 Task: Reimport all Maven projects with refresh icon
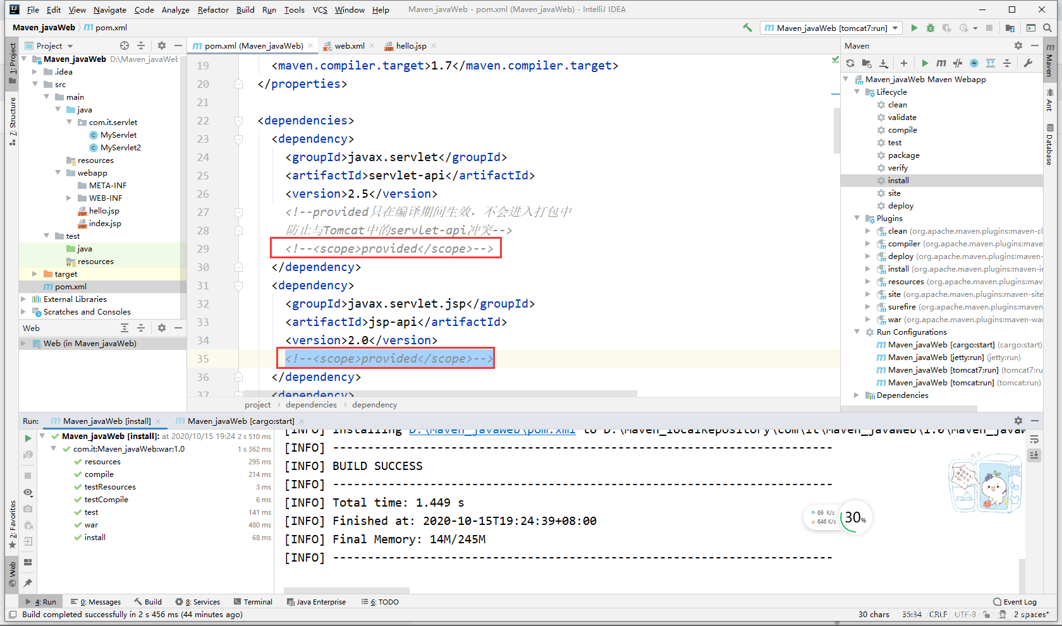coord(850,63)
